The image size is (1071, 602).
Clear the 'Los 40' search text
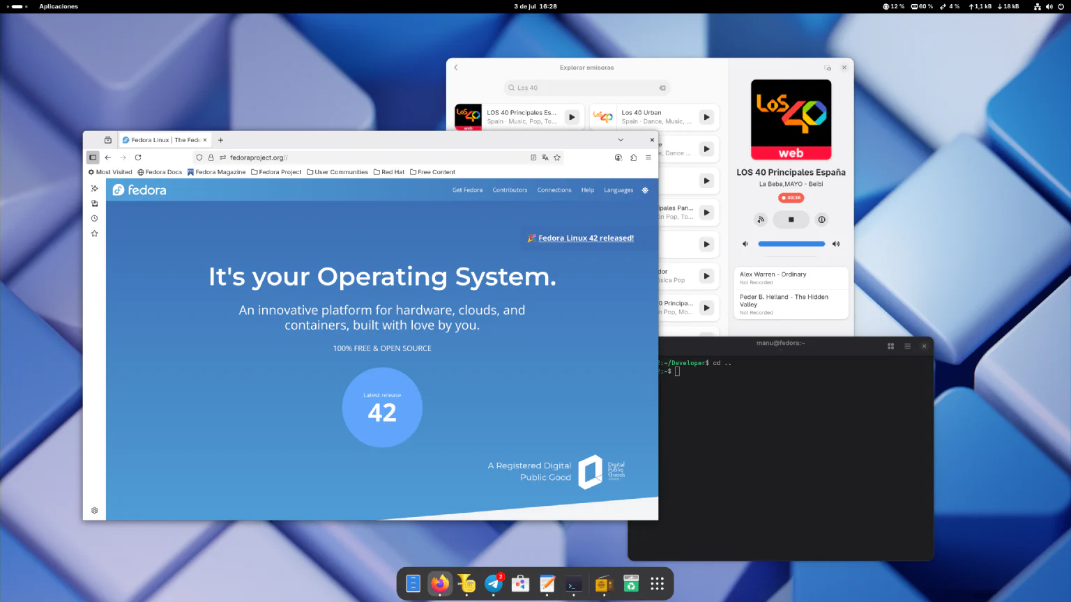tap(662, 88)
